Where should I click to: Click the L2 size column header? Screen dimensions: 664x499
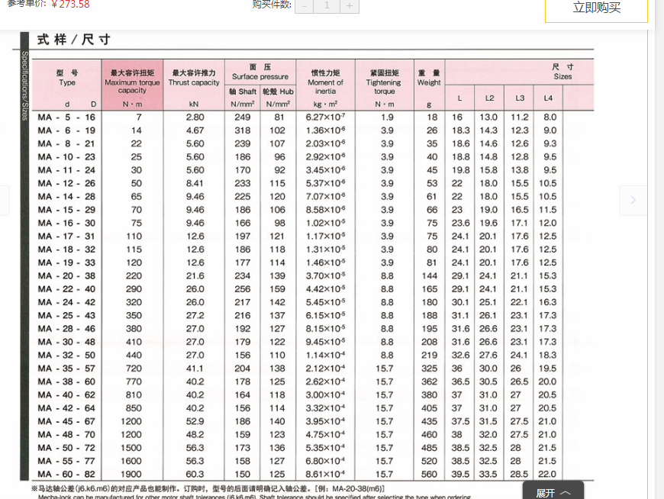(489, 98)
